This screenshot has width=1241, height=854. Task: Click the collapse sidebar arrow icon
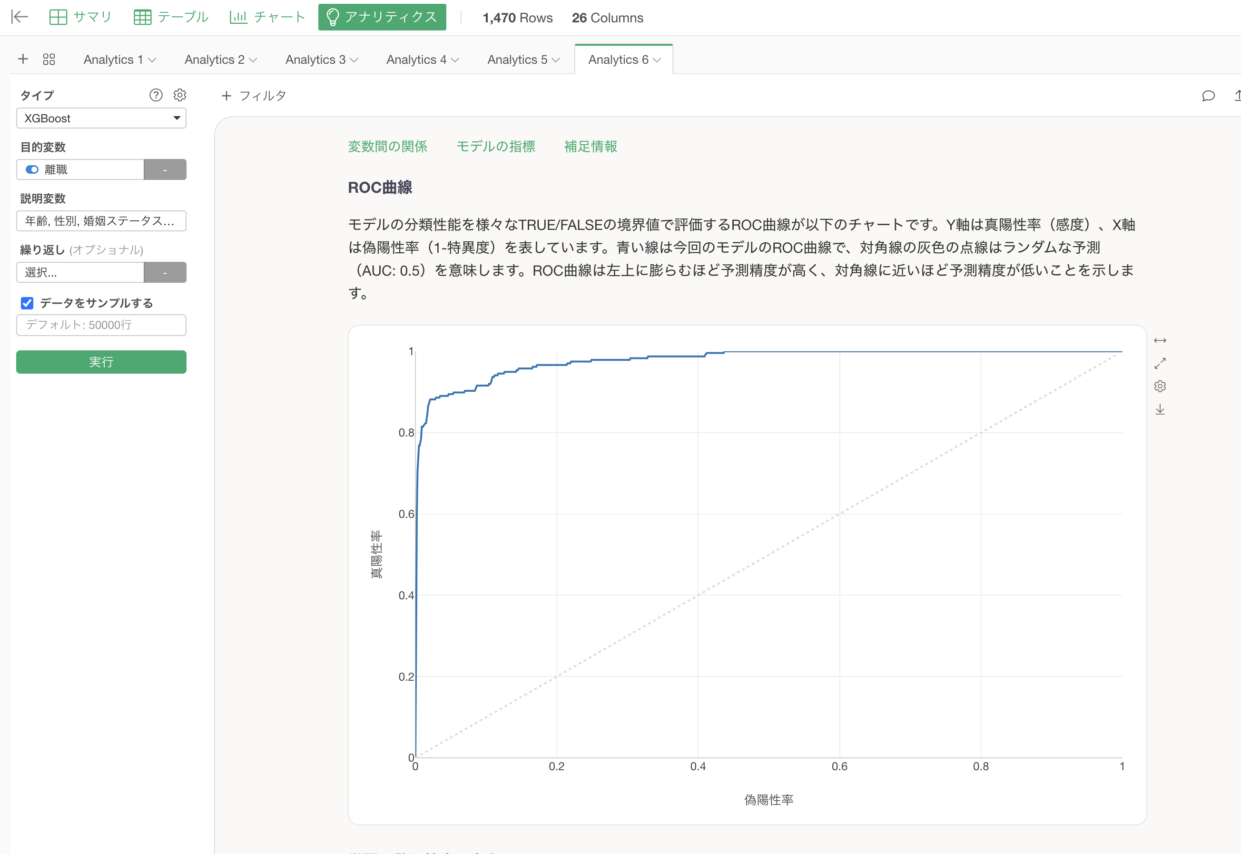(x=19, y=17)
